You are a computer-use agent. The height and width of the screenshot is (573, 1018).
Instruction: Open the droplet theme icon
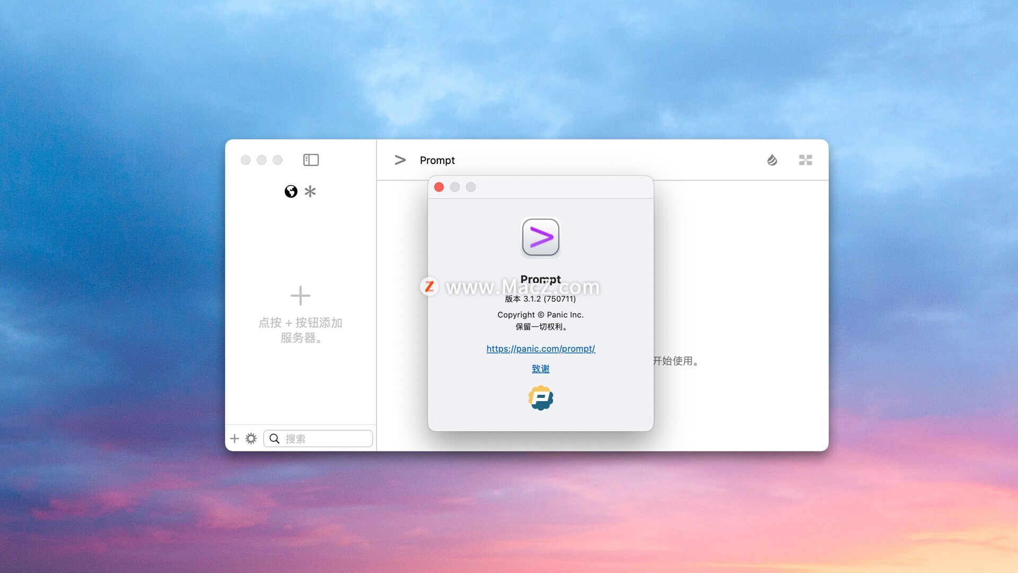click(772, 160)
